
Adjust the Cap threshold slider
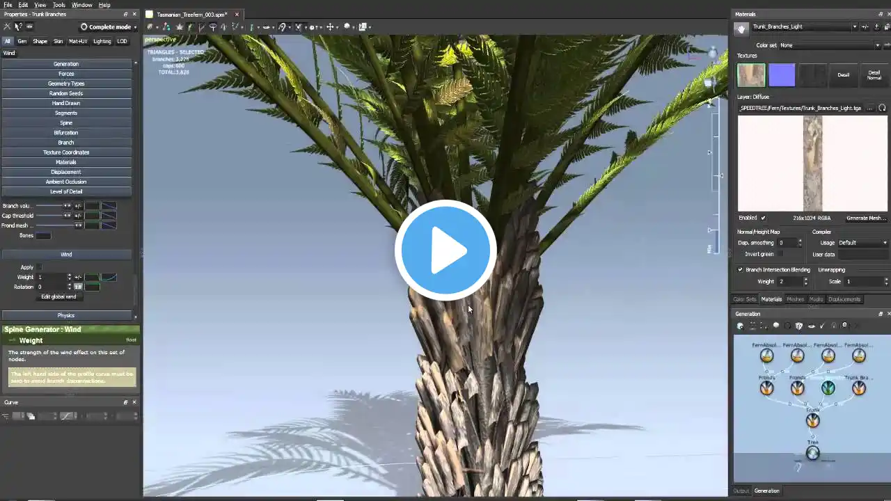[49, 216]
